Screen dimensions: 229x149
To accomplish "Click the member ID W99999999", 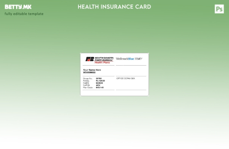I will tap(89, 72).
